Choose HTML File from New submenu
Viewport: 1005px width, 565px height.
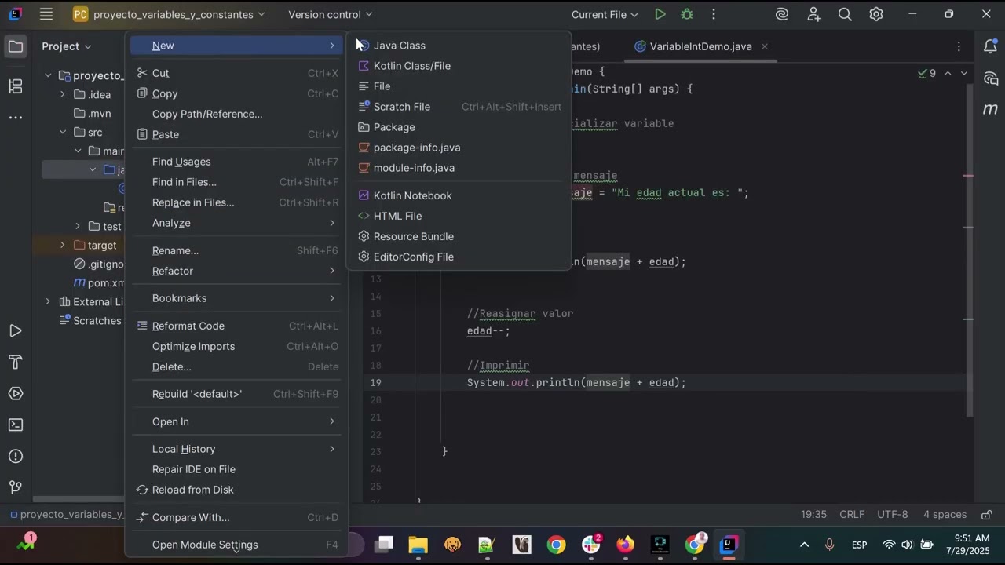tap(459, 216)
